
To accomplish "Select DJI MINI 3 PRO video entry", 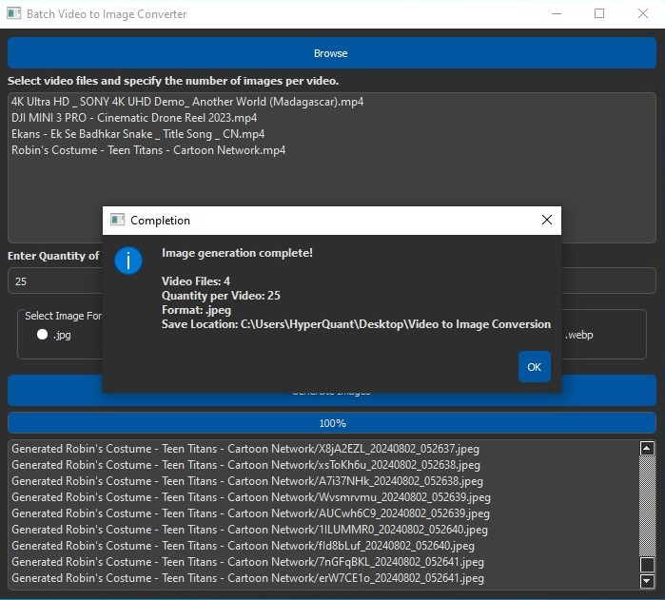I will click(134, 118).
